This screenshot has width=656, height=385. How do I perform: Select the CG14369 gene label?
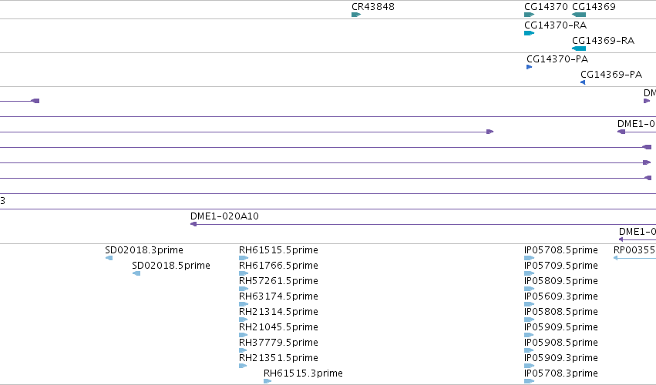click(594, 7)
